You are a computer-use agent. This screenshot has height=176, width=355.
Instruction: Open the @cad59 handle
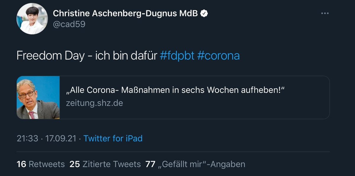point(69,24)
